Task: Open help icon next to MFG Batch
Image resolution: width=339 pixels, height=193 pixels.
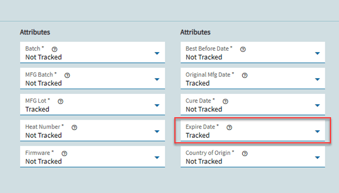Action: [x=67, y=75]
